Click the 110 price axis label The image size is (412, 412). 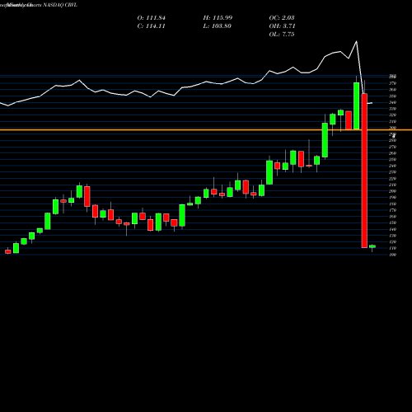pos(393,248)
